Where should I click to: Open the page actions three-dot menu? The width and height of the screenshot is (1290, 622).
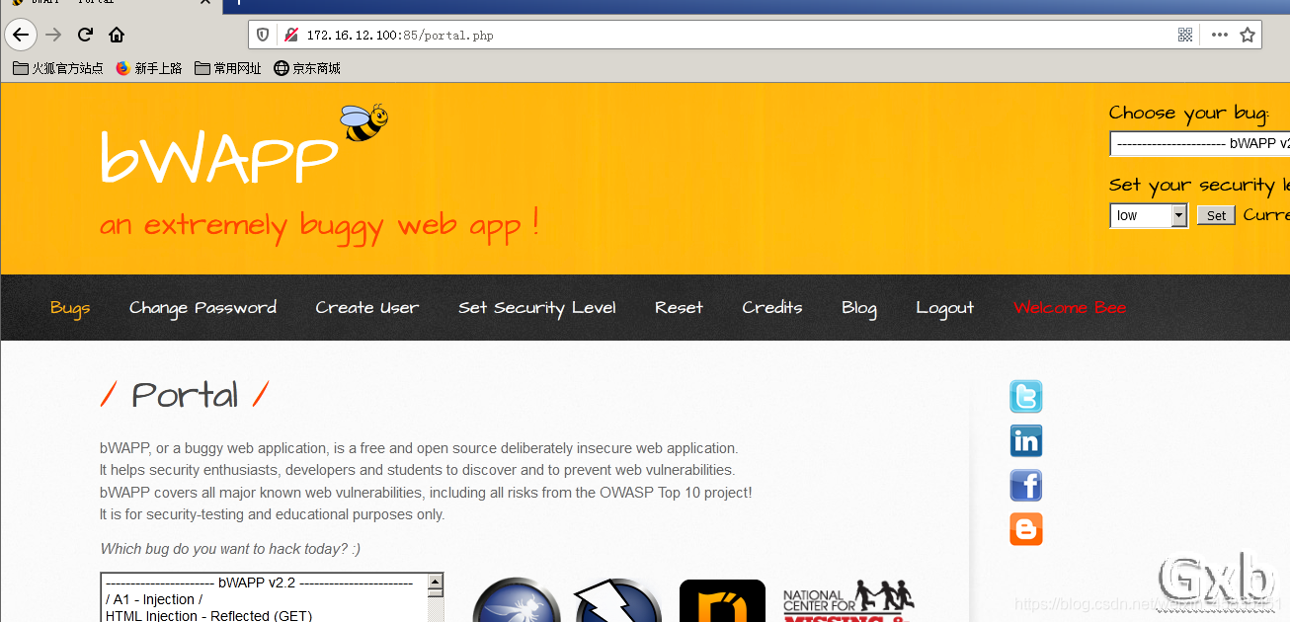point(1220,35)
